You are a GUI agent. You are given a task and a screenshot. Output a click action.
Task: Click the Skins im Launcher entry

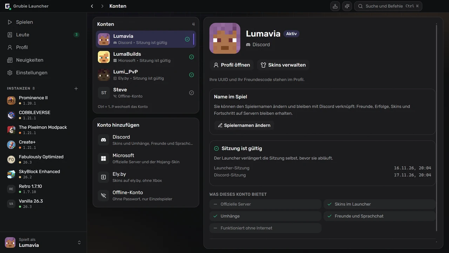(x=380, y=204)
